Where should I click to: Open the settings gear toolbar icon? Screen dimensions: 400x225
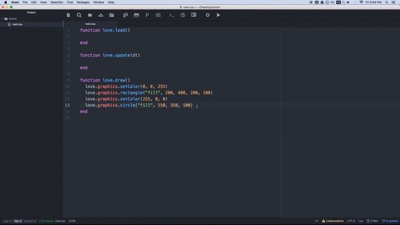[207, 15]
